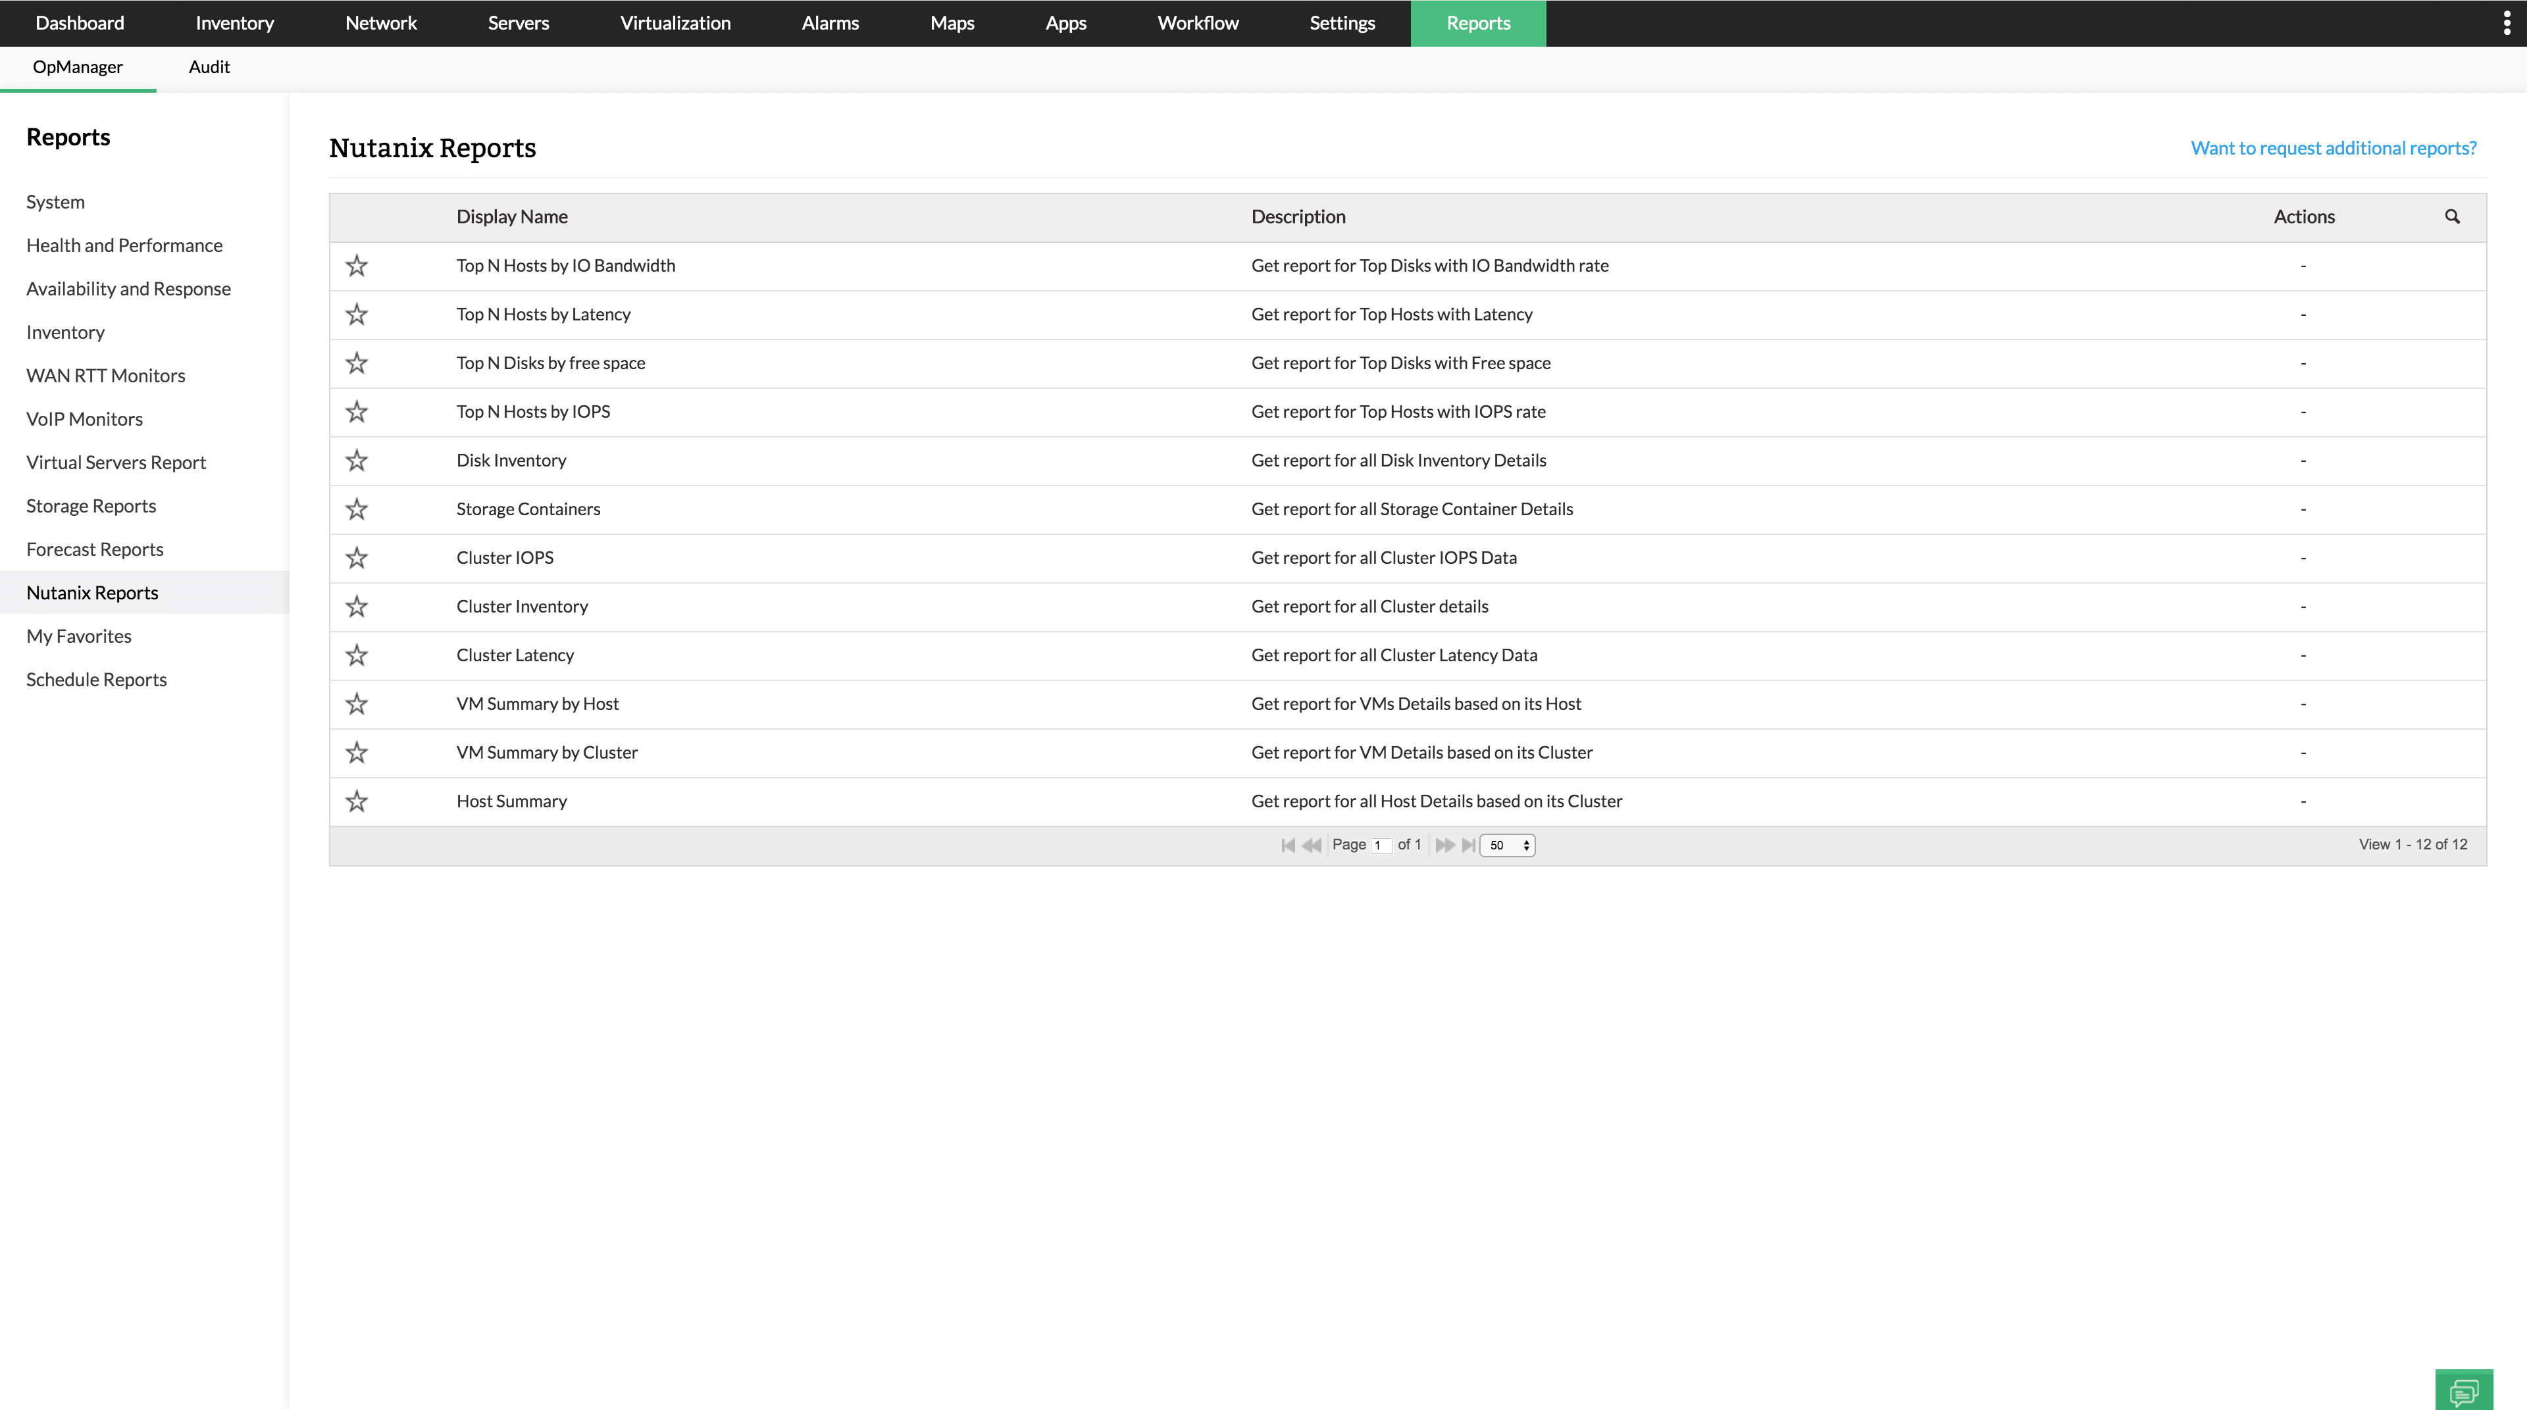The image size is (2527, 1410).
Task: Open the vertical three-dot menu
Action: click(2507, 24)
